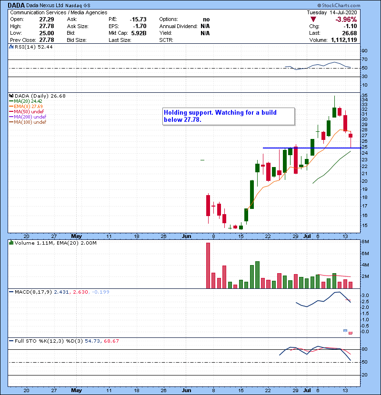The width and height of the screenshot is (381, 395).
Task: Click the Low 25.00 value
Action: coord(47,33)
